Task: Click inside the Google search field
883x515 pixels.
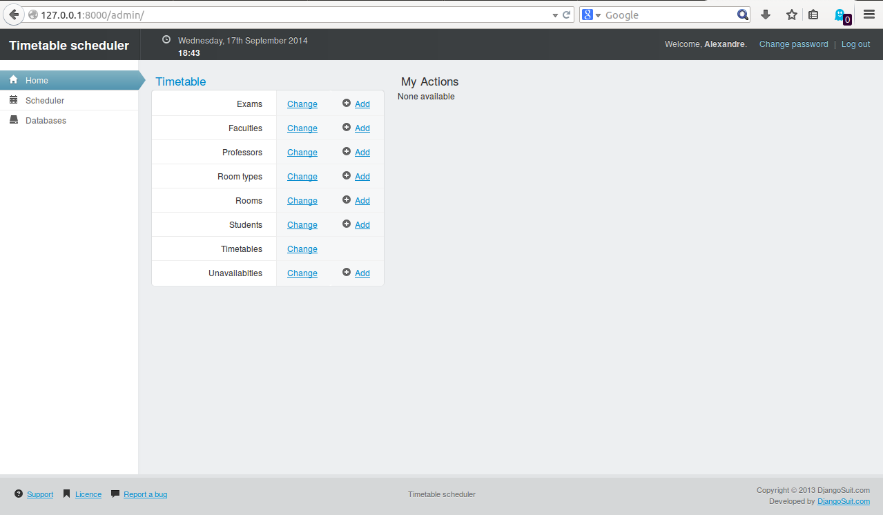Action: (666, 15)
